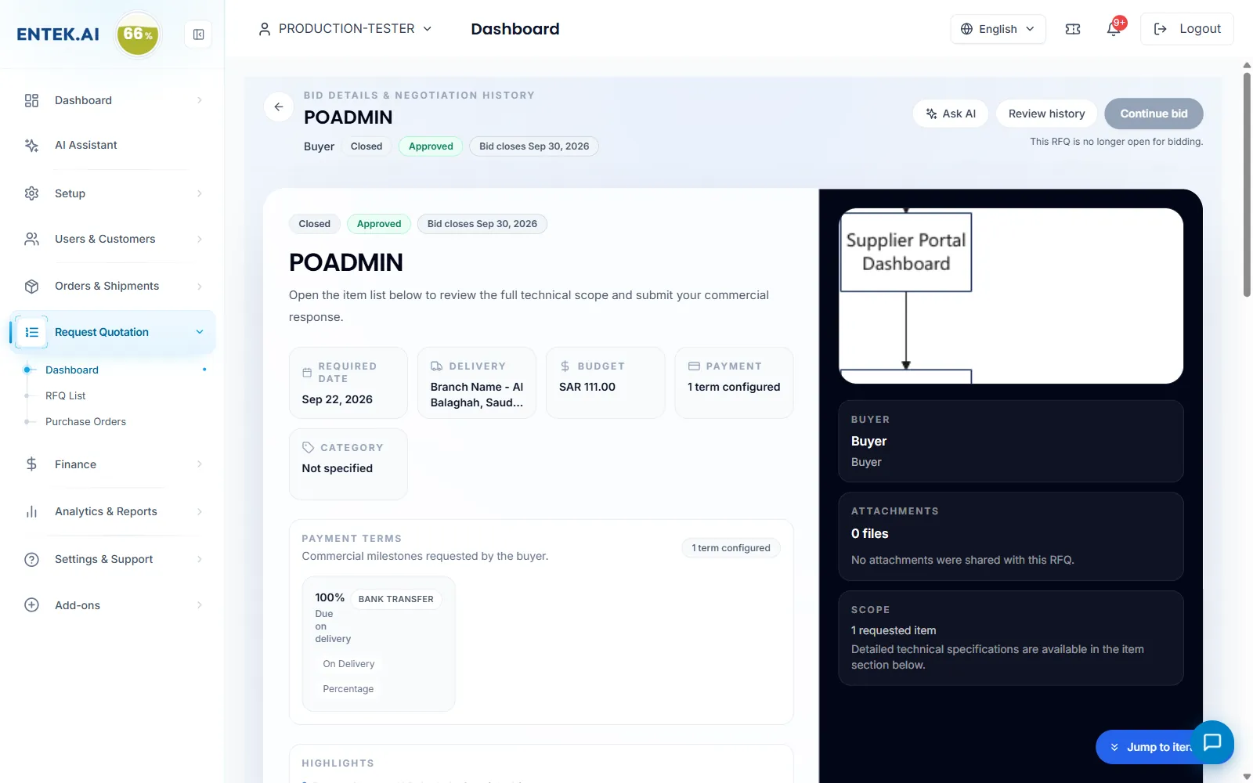1253x783 pixels.
Task: Click the ticket icon in the top bar
Action: point(1073,29)
